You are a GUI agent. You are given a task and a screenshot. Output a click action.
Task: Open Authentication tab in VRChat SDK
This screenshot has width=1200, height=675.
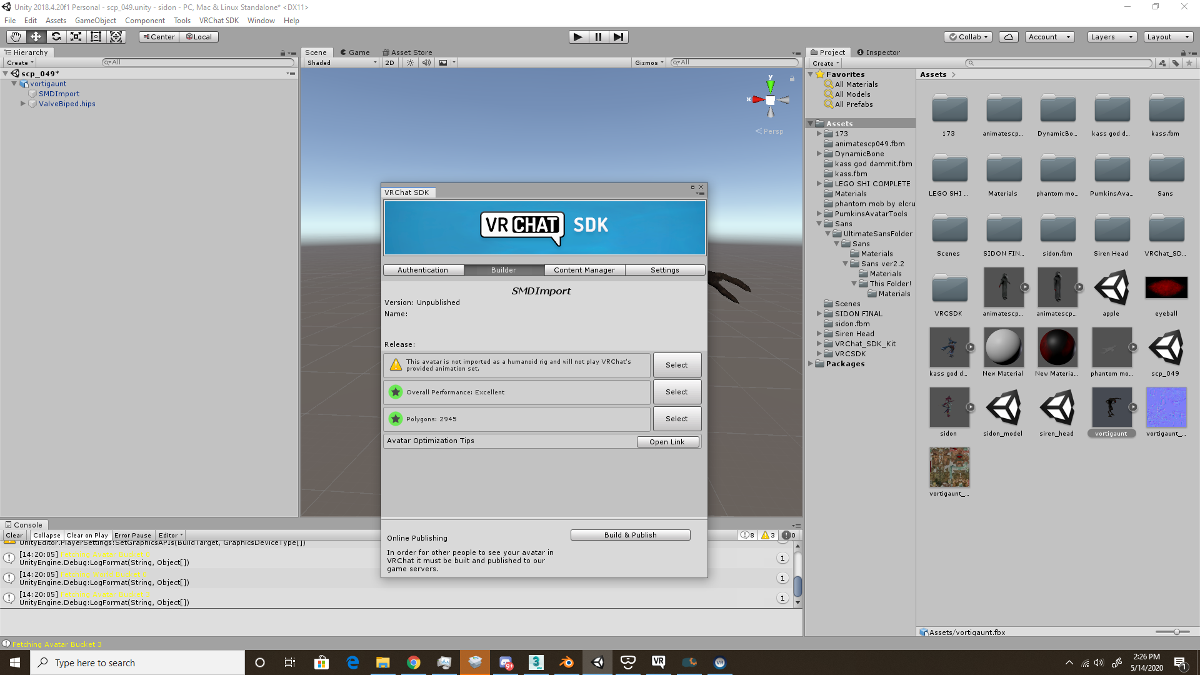(x=423, y=270)
